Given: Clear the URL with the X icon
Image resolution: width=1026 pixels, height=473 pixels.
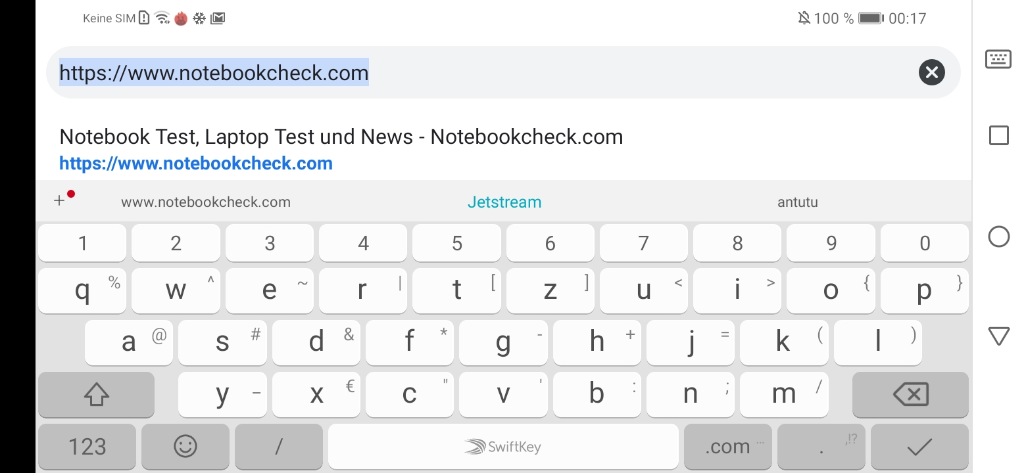Looking at the screenshot, I should [x=931, y=72].
